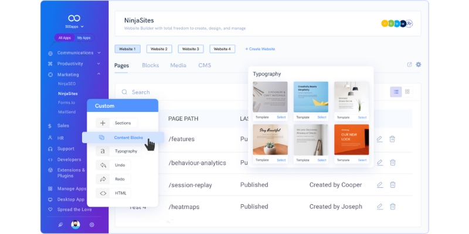Click the rocket icon at the sidebar bottom
This screenshot has width=469, height=234.
tap(60, 225)
